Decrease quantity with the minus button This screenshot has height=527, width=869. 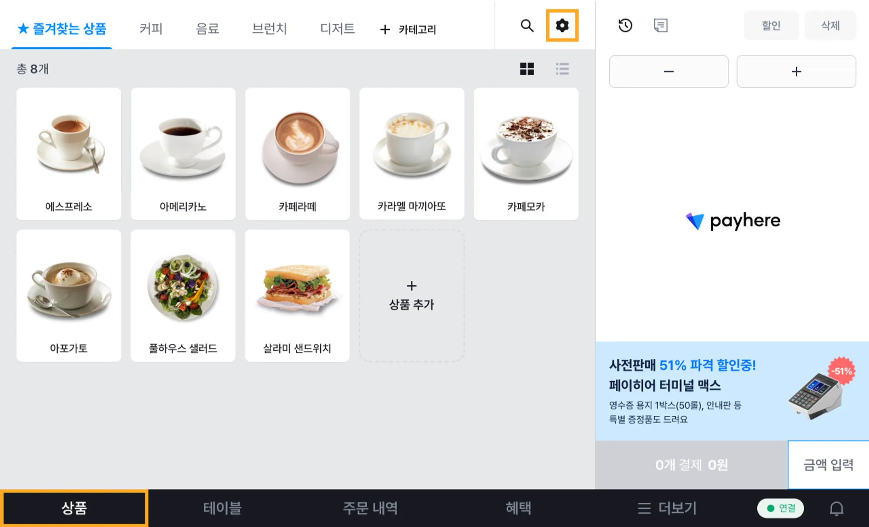[669, 72]
